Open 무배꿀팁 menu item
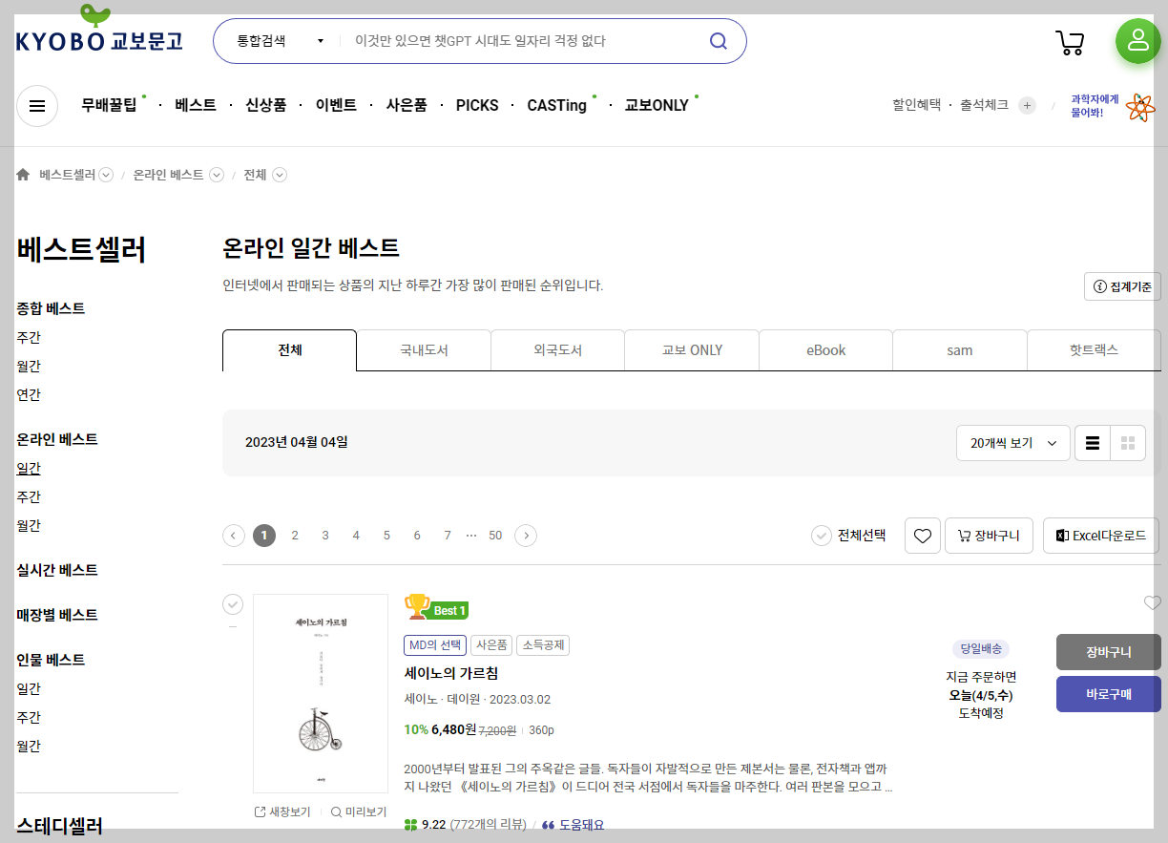The width and height of the screenshot is (1168, 843). (109, 105)
